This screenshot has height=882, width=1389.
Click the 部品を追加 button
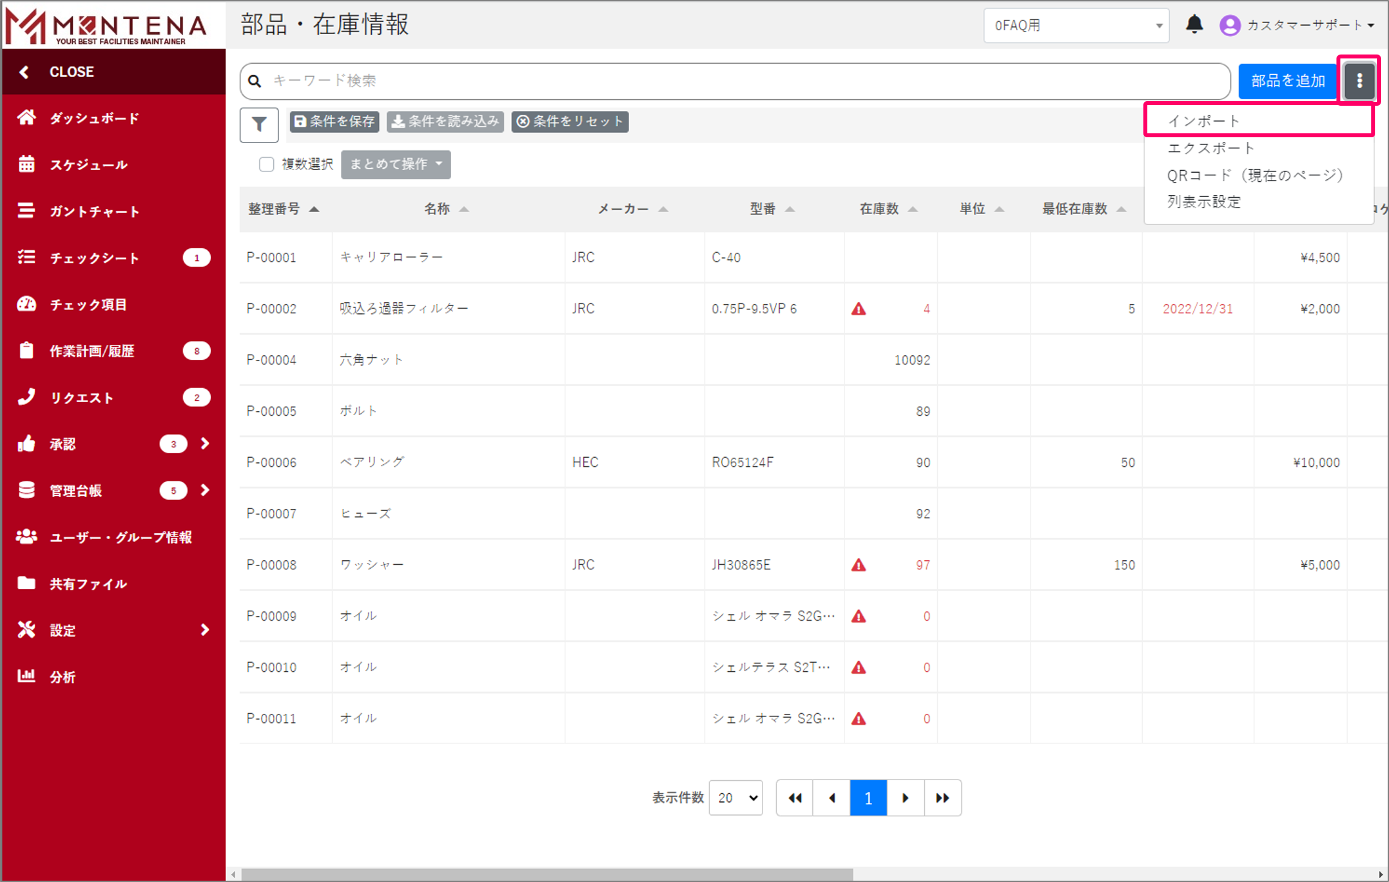(x=1287, y=81)
